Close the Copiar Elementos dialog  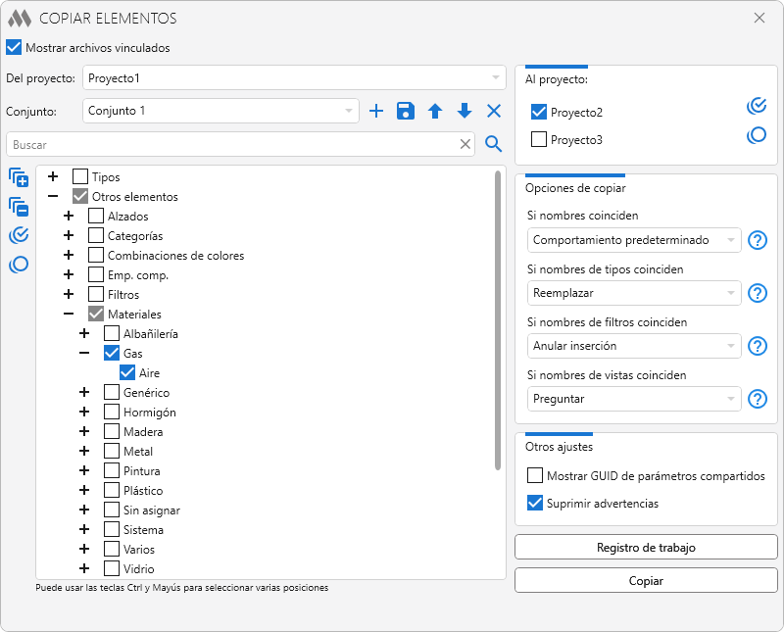pos(759,18)
